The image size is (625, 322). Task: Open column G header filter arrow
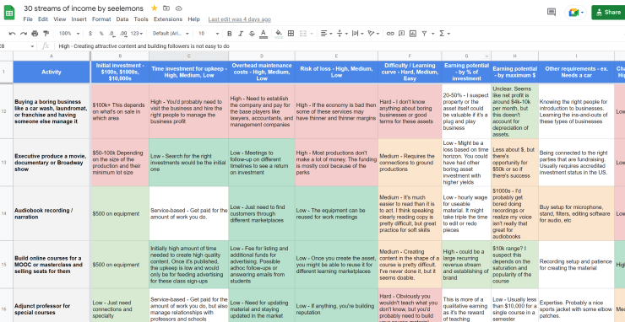(486, 56)
